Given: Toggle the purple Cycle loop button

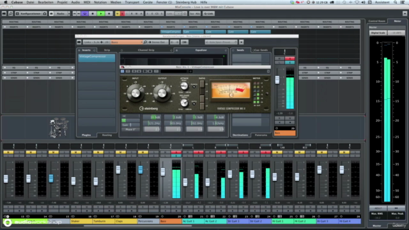Looking at the screenshot, I should tap(84, 13).
